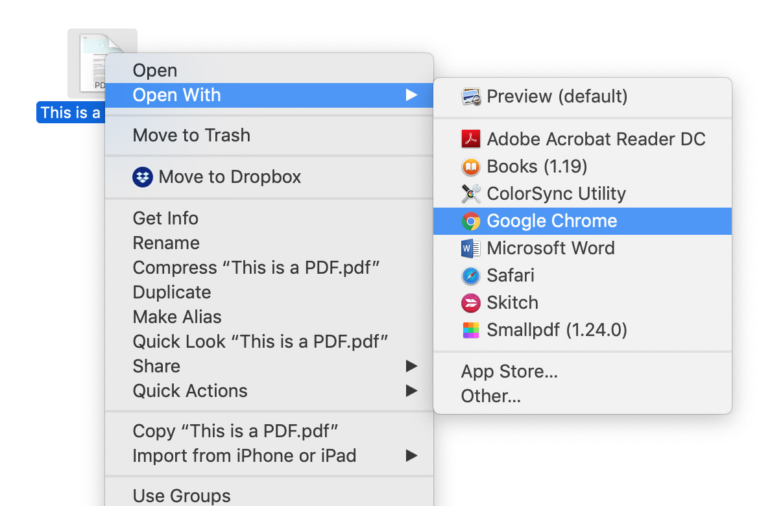Click the Preview app icon
Screen dimensions: 759x506
click(470, 97)
